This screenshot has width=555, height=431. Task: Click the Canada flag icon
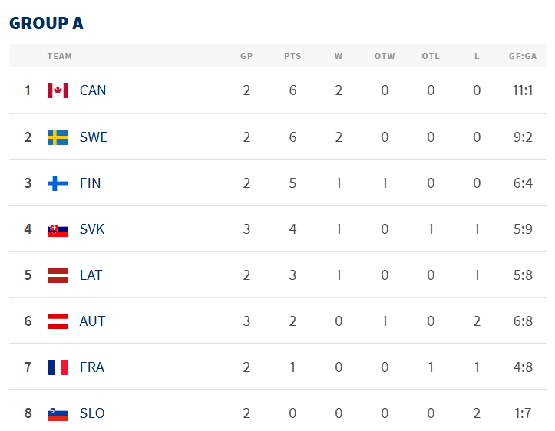58,90
